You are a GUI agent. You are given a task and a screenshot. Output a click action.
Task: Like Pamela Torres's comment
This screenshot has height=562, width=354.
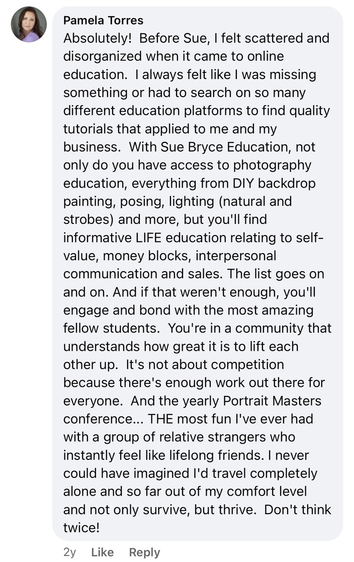[x=102, y=552]
